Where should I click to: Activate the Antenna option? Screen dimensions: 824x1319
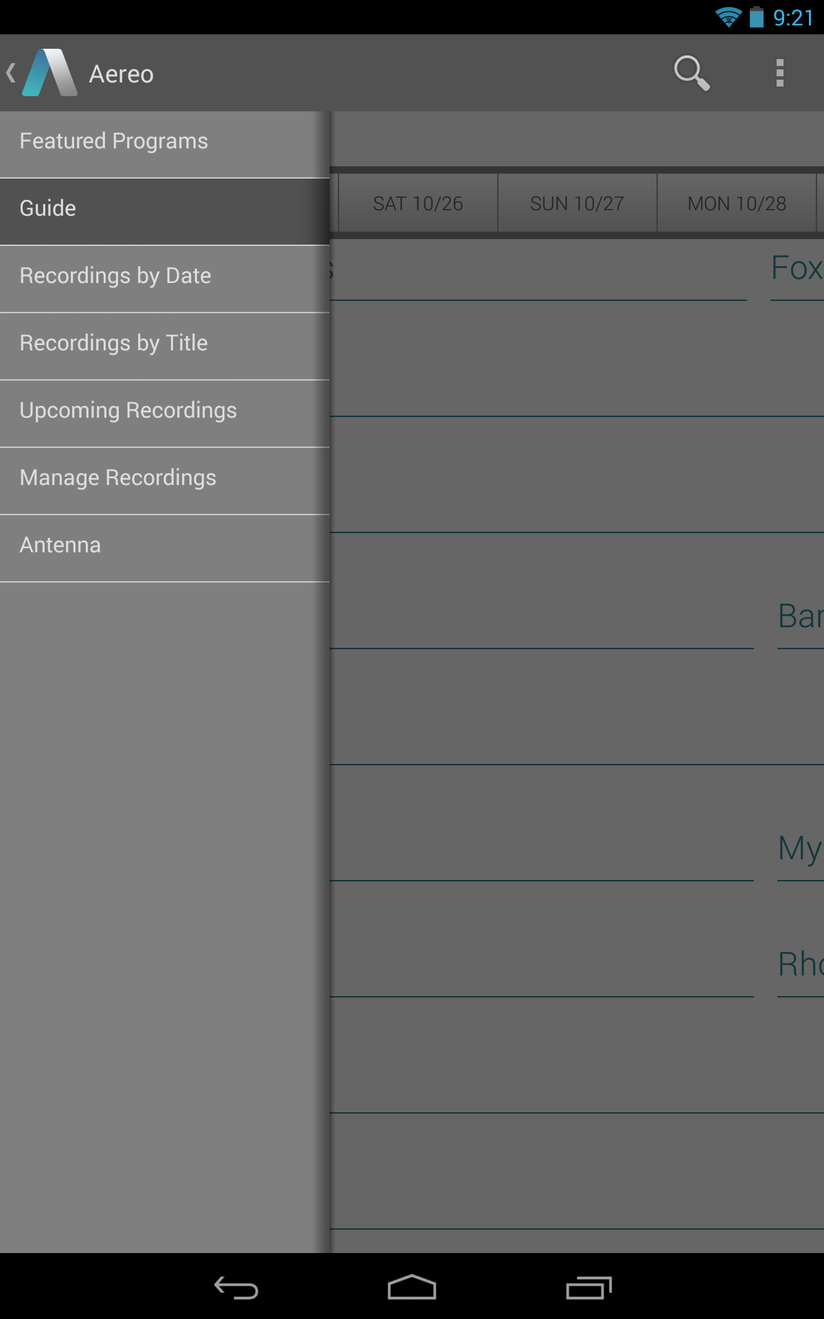pos(165,544)
